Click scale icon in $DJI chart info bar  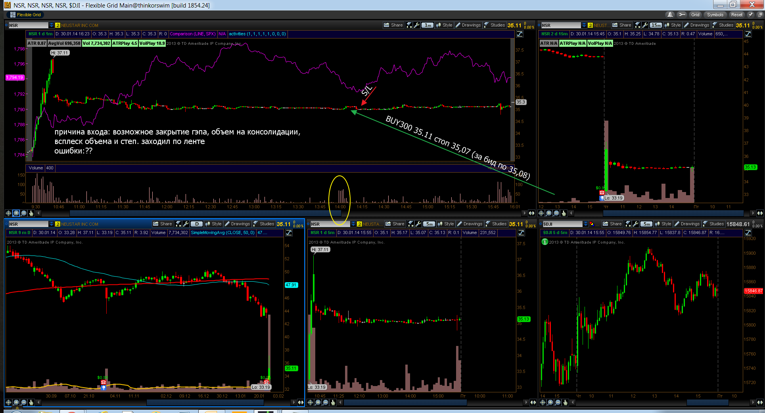(x=748, y=233)
